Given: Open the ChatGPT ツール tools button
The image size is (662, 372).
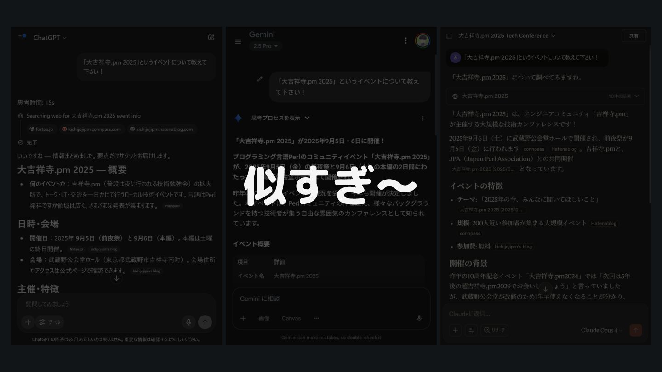Looking at the screenshot, I should 50,322.
